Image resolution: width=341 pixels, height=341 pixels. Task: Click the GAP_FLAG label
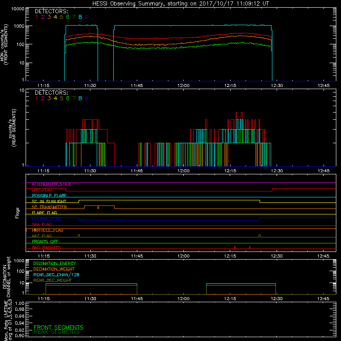pyautogui.click(x=42, y=190)
